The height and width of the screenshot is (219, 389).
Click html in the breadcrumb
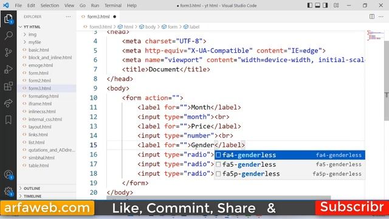click(128, 27)
